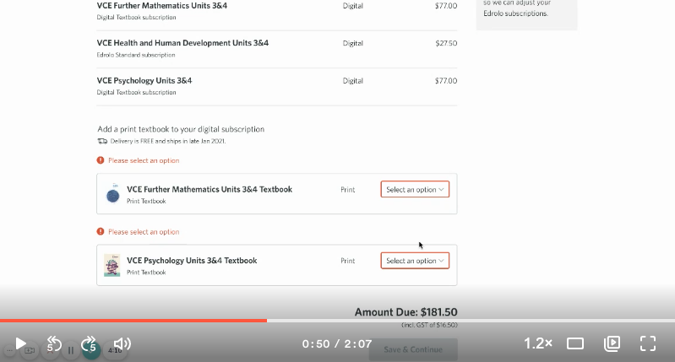This screenshot has height=362, width=675.
Task: Enter fullscreen video mode
Action: click(648, 343)
